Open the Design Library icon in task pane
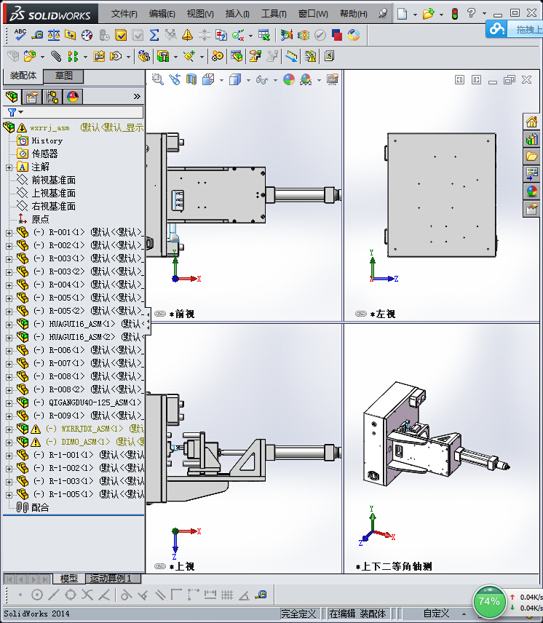Screen dimensions: 543x623 tap(531, 140)
